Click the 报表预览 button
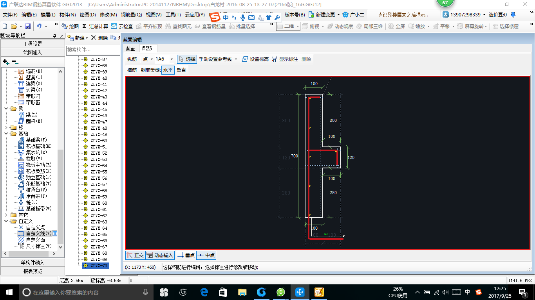The width and height of the screenshot is (535, 300). pyautogui.click(x=33, y=271)
